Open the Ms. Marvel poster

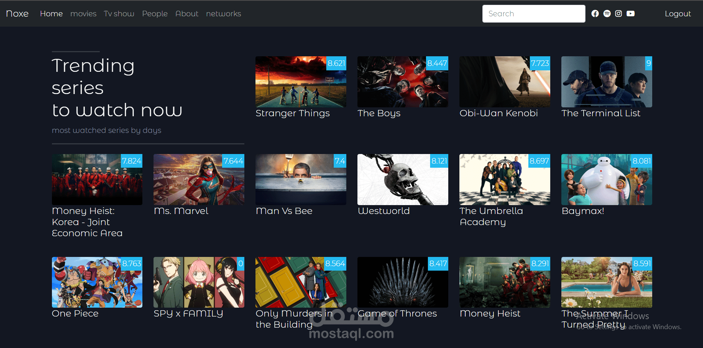tap(199, 180)
